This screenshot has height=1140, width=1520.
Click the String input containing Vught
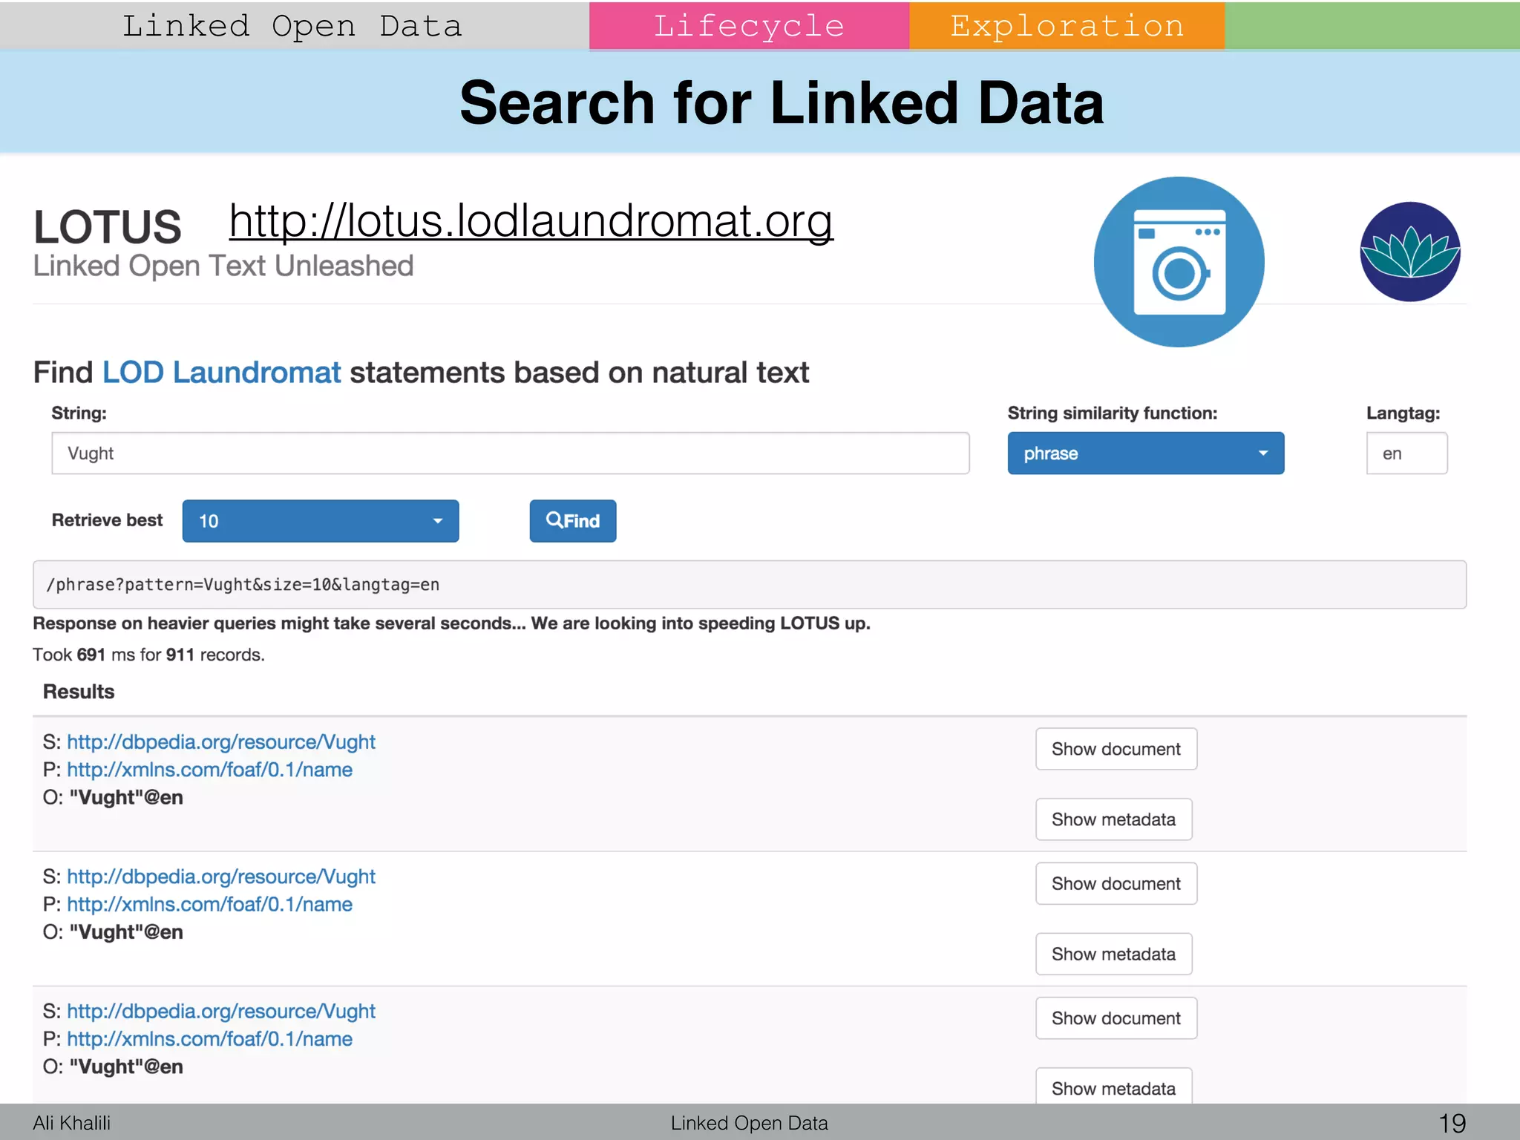510,453
